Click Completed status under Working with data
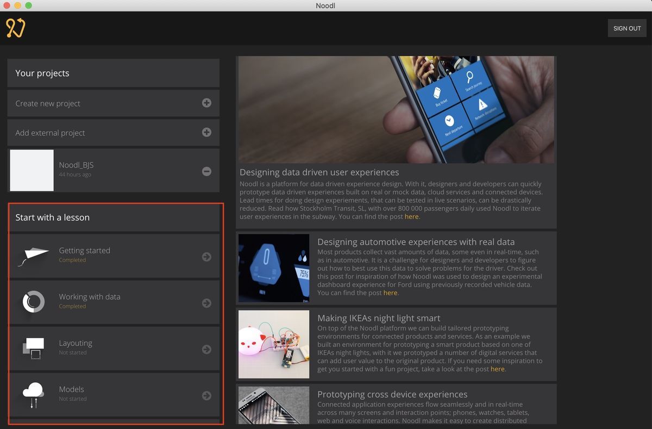Image resolution: width=652 pixels, height=429 pixels. click(72, 306)
